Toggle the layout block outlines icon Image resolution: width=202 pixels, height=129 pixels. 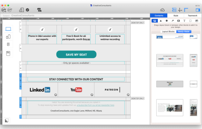(x=174, y=10)
